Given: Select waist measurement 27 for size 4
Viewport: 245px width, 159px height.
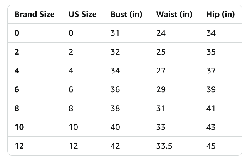Looking at the screenshot, I should [161, 71].
